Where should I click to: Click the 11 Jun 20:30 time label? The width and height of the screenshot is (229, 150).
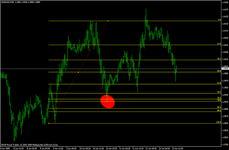[151, 149]
